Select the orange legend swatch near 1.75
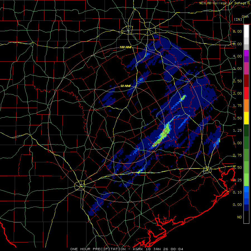251x251 pixels. (246, 106)
